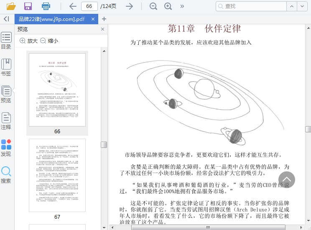
Task: Go to the next page arrow
Action: point(130,6)
